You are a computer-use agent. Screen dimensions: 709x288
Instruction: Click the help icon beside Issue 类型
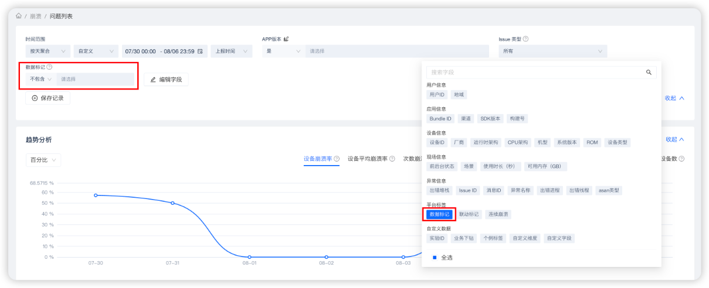point(525,39)
